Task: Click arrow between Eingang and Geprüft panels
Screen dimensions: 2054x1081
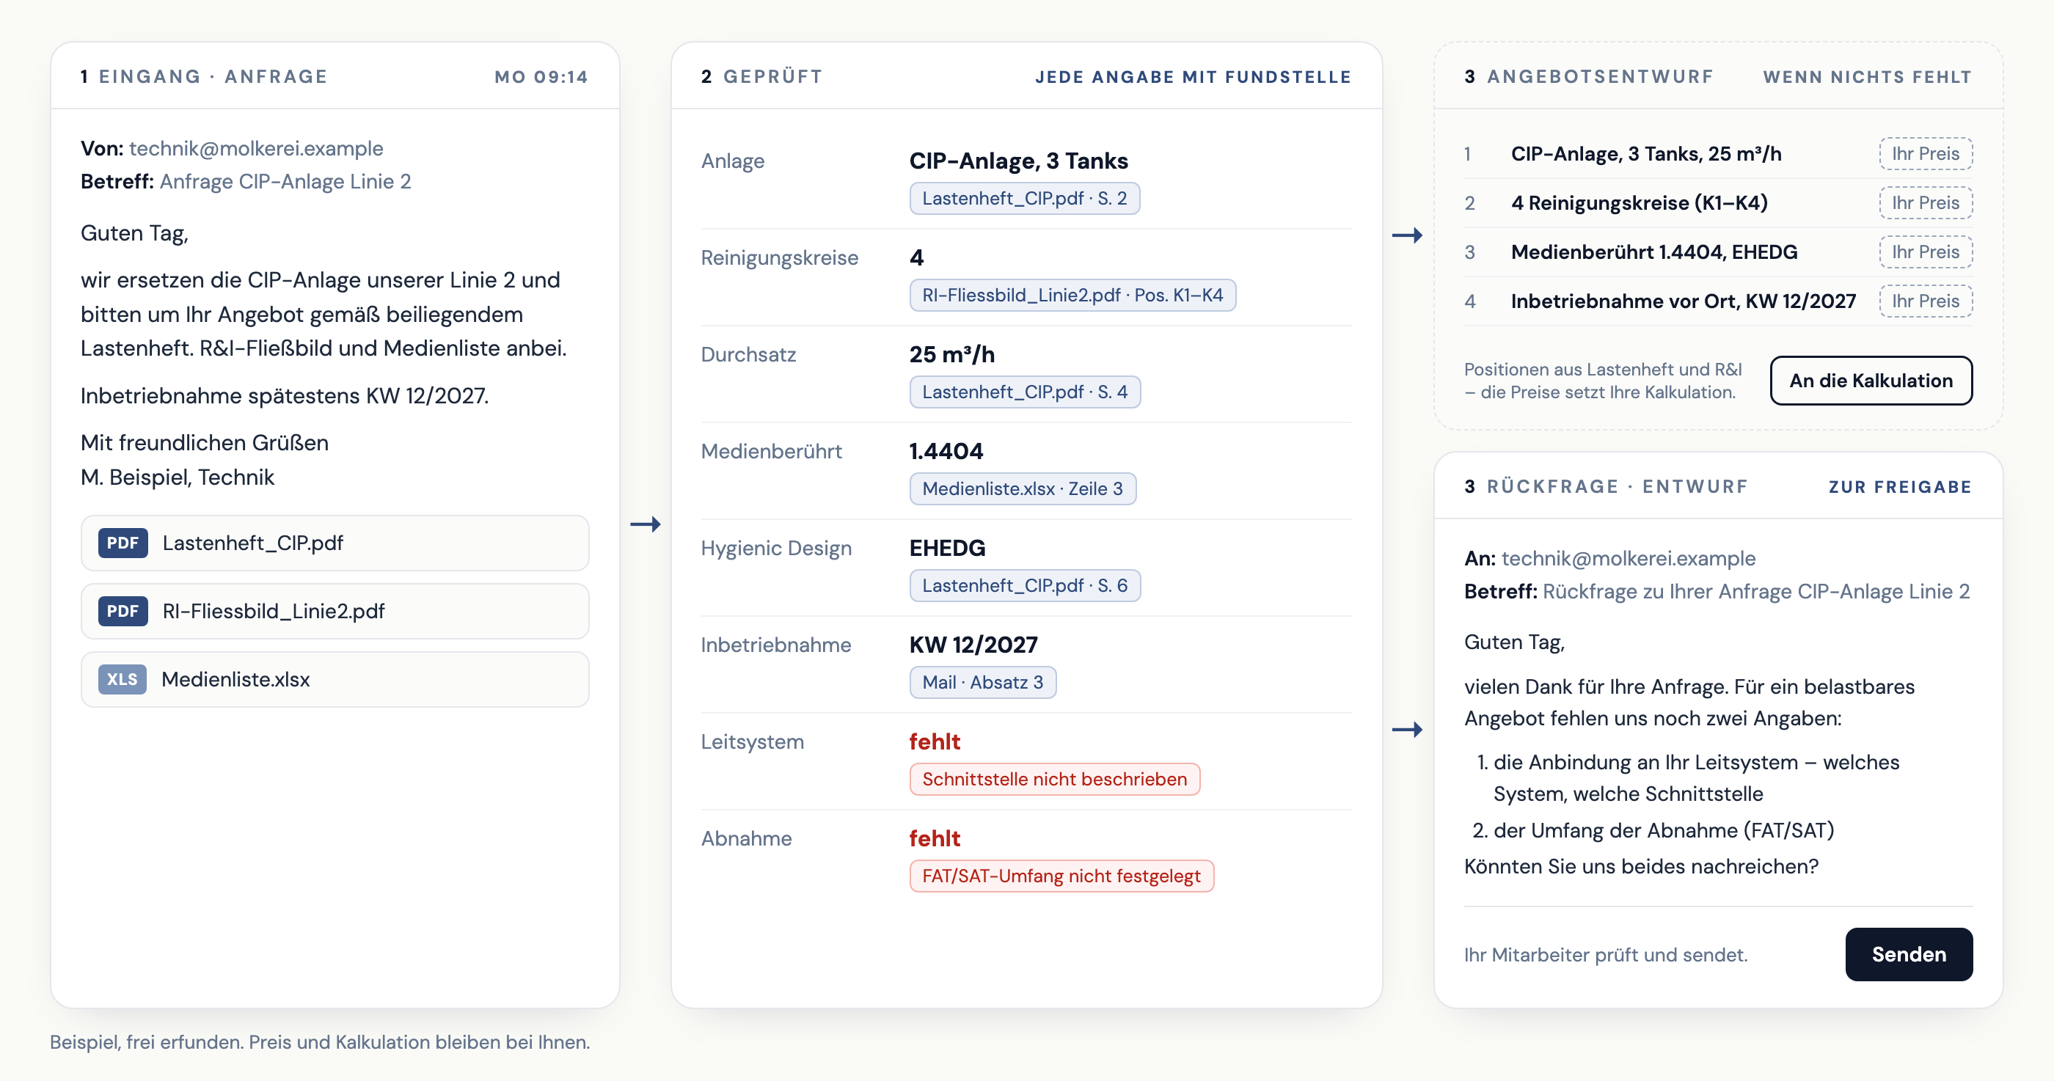Action: pos(645,524)
